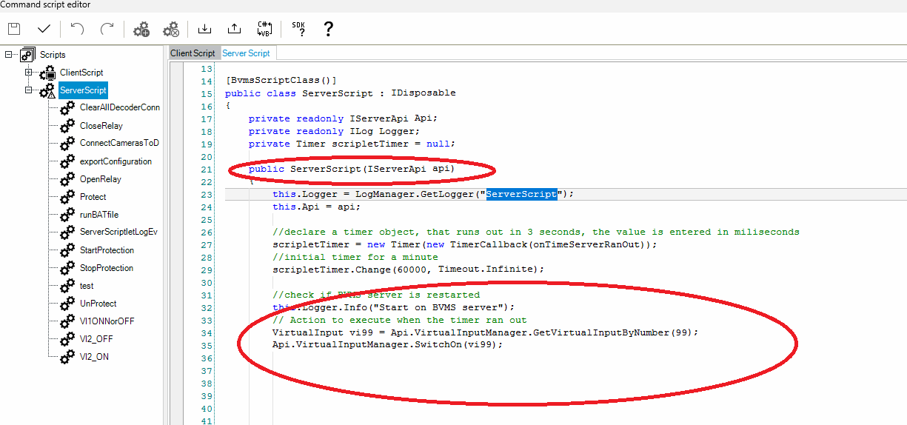Convert script language with the C#/VB icon
The image size is (907, 425).
[264, 29]
